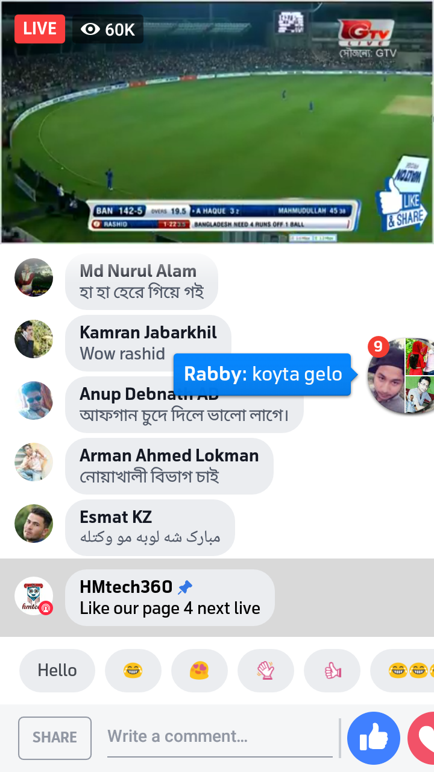Send the laughing face emoji quick reply
The width and height of the screenshot is (434, 772).
(133, 671)
